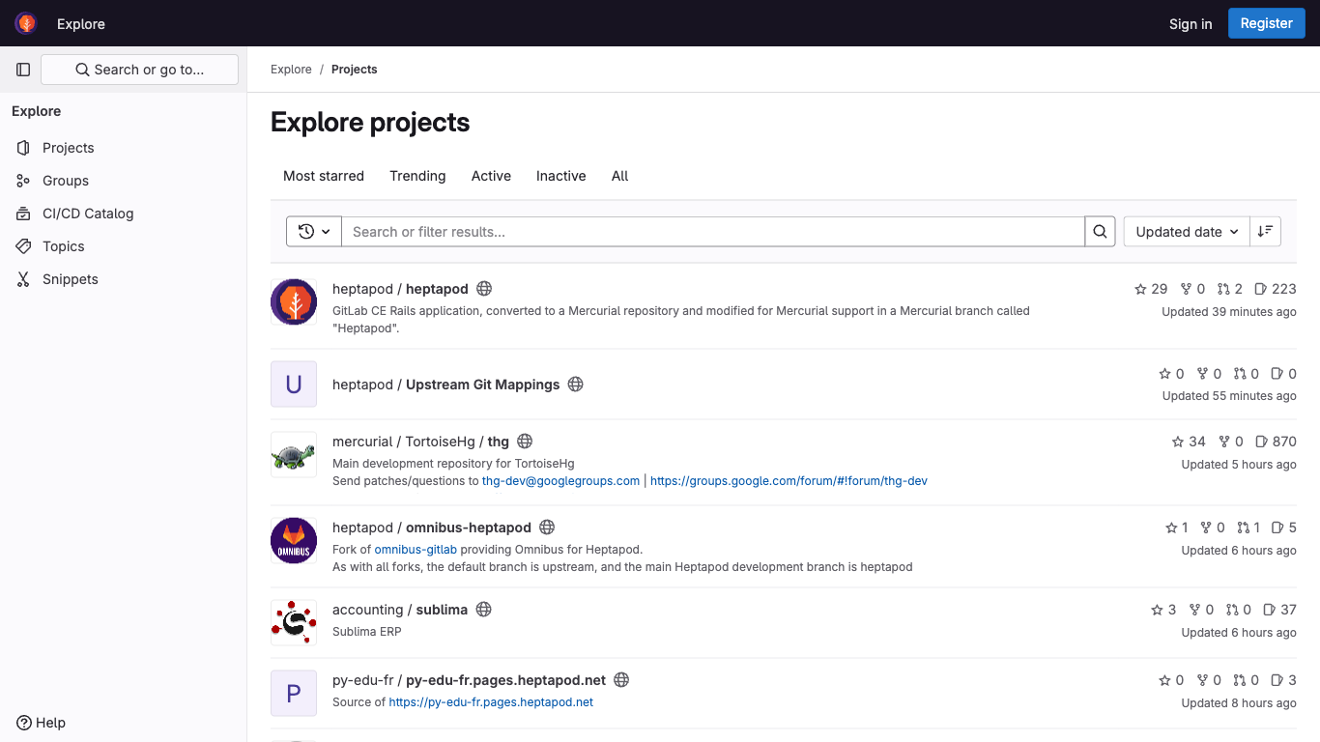
Task: Switch to the All tab
Action: (620, 176)
